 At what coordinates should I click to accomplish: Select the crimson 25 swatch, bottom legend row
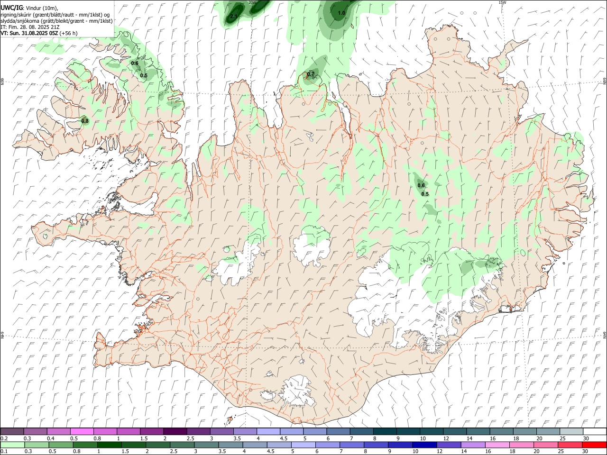point(570,445)
